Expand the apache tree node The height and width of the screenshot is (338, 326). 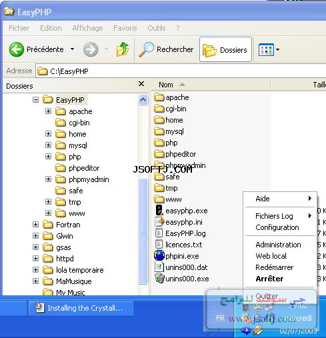48,111
